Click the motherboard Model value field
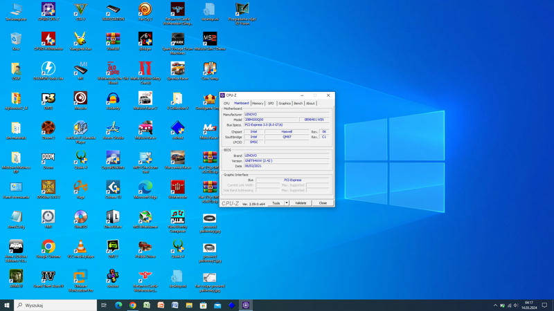554x311 pixels. [x=271, y=120]
